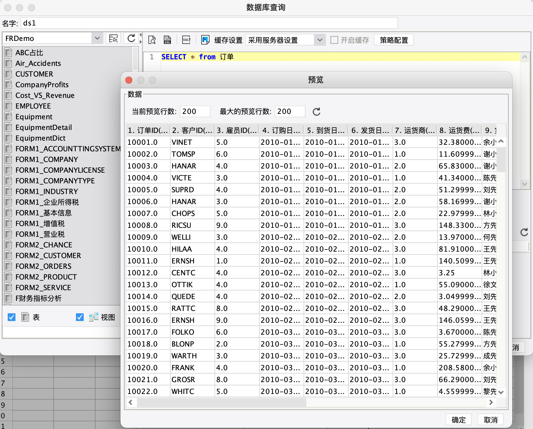
Task: Click the table type icon next to 表
Action: [x=25, y=317]
